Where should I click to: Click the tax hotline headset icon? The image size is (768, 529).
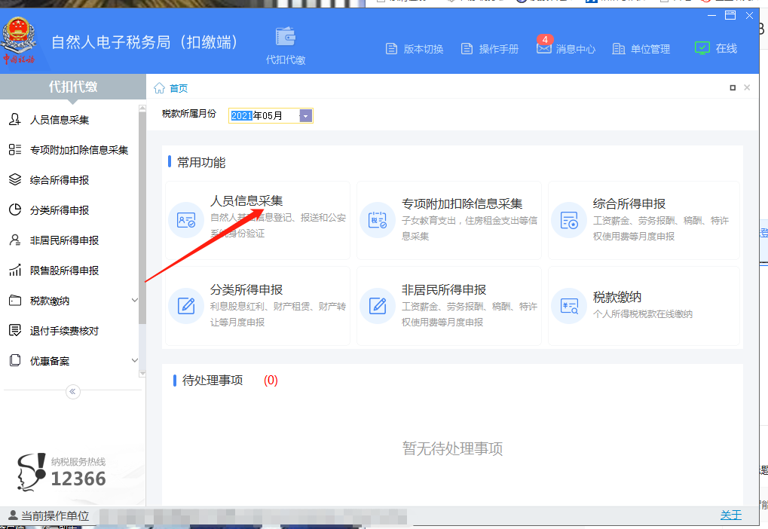(x=32, y=472)
